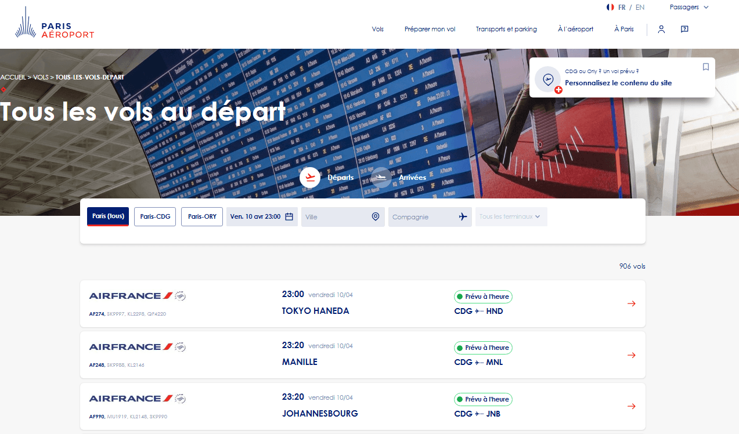Image resolution: width=739 pixels, height=434 pixels.
Task: Click SkyTeam emblem on Manille row
Action: (180, 347)
